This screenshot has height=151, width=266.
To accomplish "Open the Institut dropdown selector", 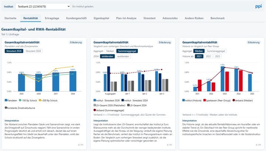I will click(43, 6).
